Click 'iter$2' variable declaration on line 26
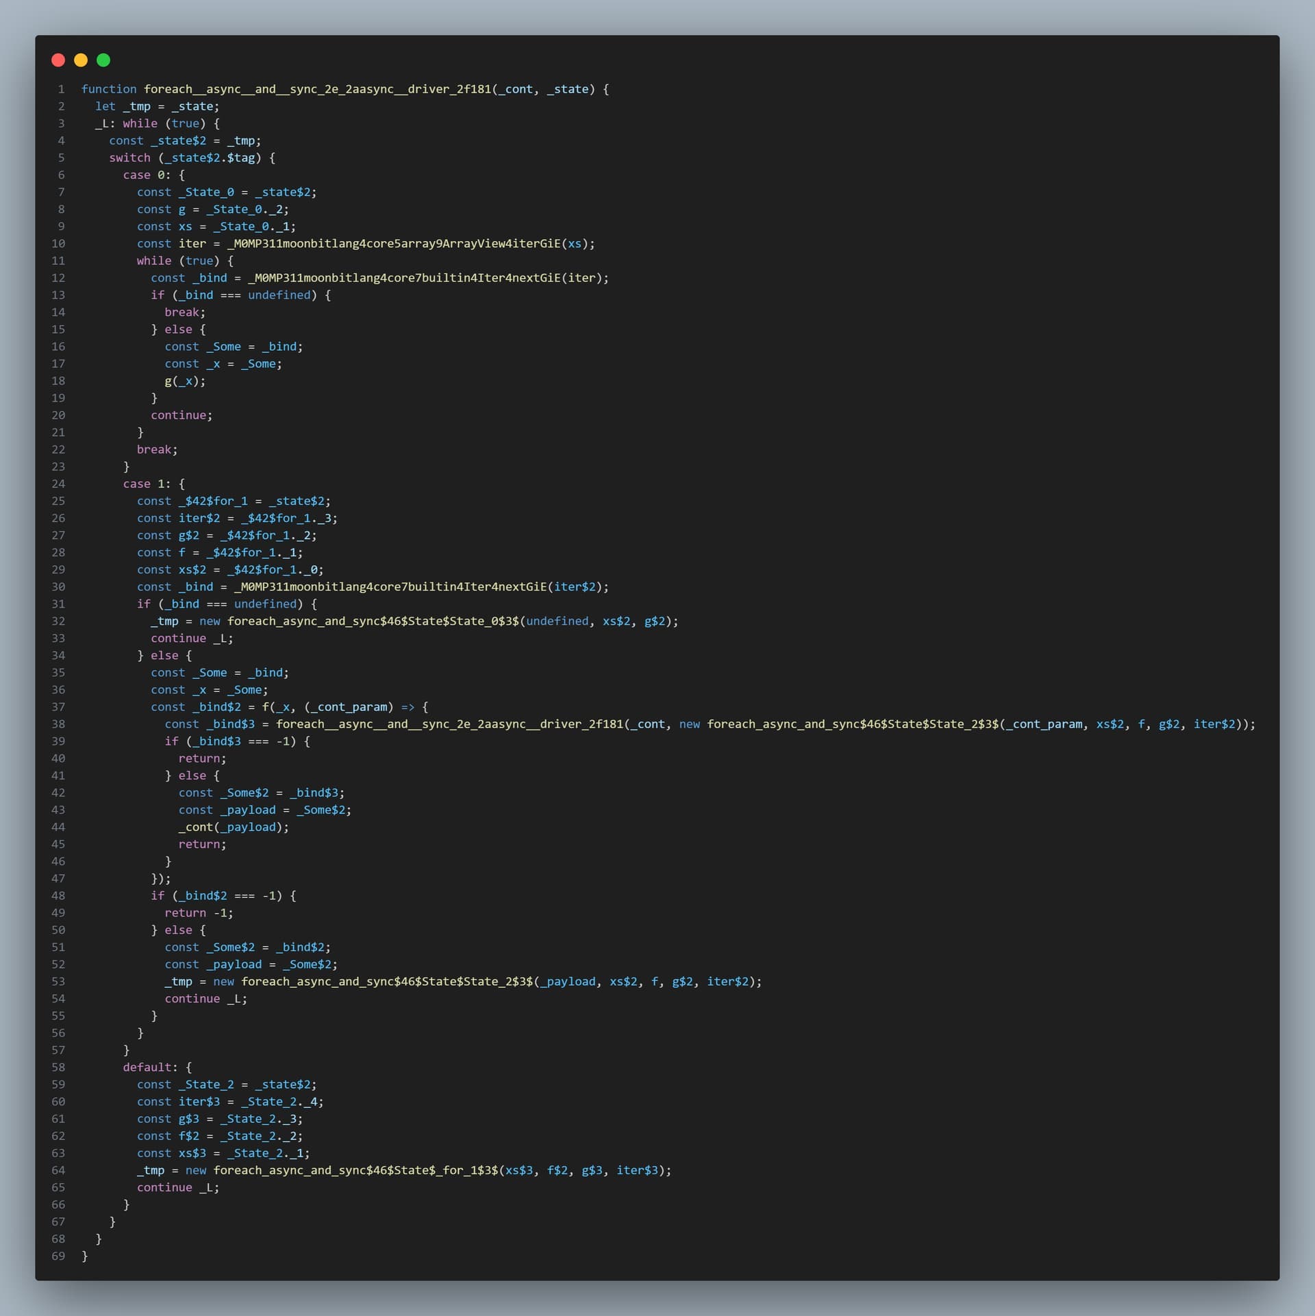The height and width of the screenshot is (1316, 1315). (x=199, y=518)
